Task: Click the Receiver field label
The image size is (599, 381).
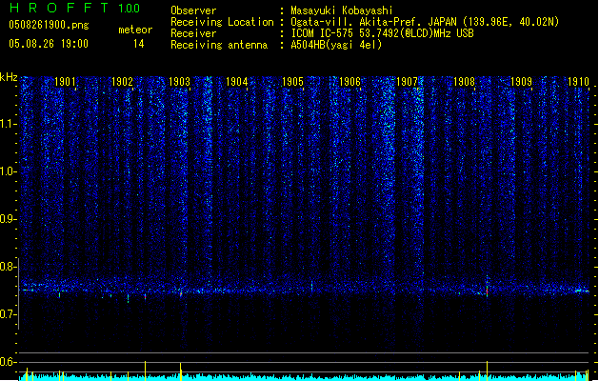Action: click(x=193, y=33)
